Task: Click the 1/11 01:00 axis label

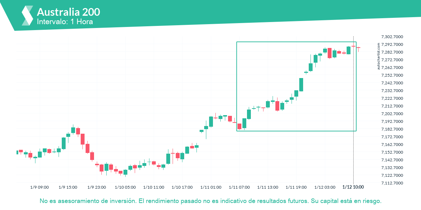Action: (x=211, y=187)
